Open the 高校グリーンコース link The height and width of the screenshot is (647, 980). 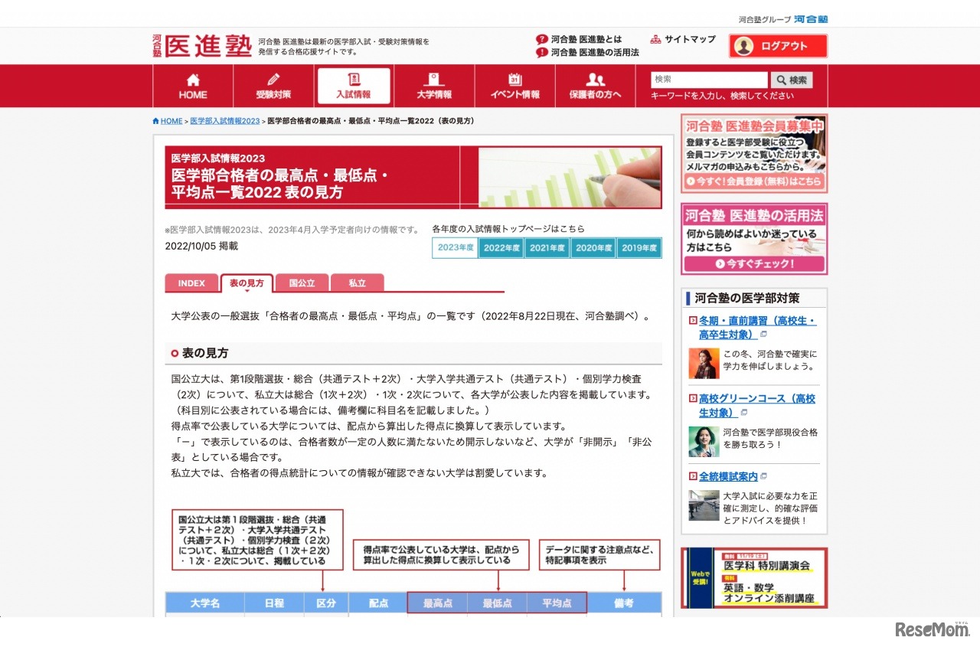tap(757, 405)
